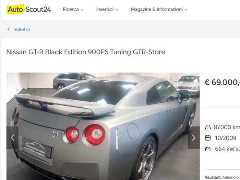Show next car photo arrow
This screenshot has width=240, height=180.
tap(194, 138)
